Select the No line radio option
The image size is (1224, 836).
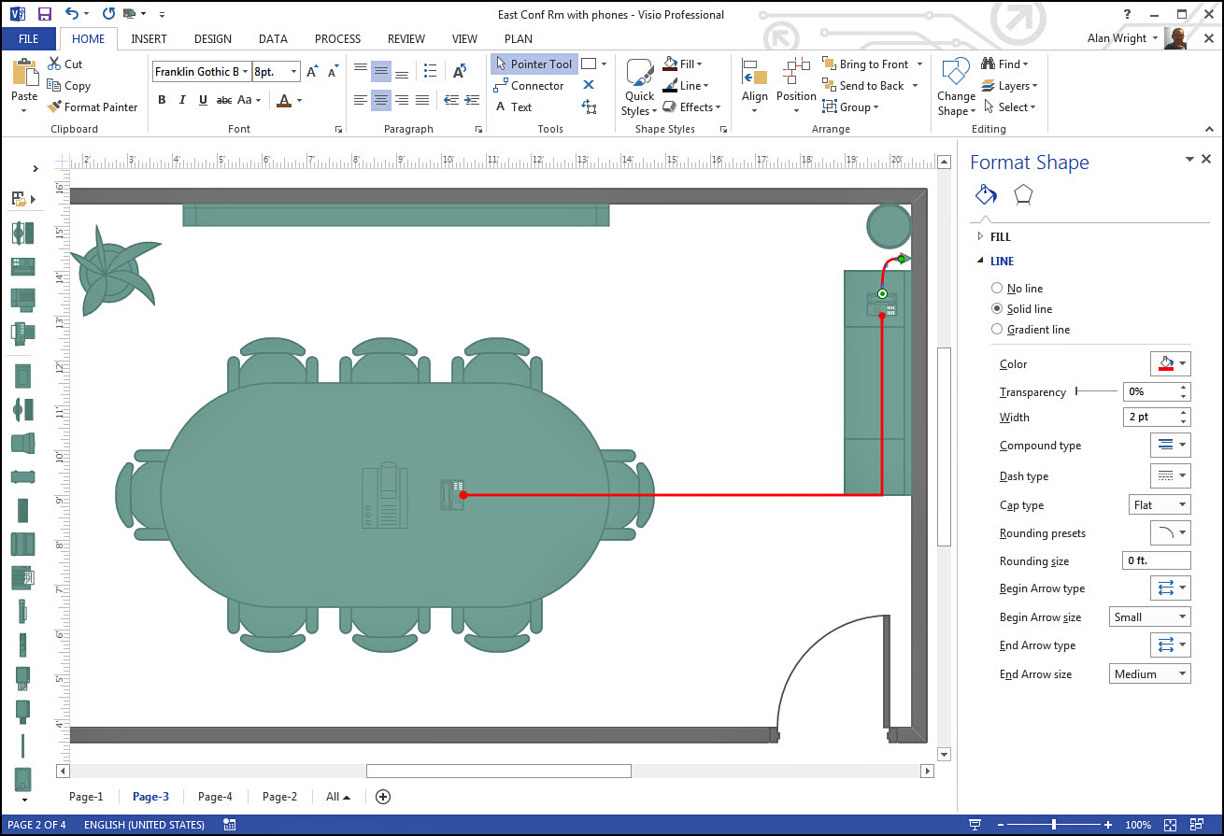997,289
